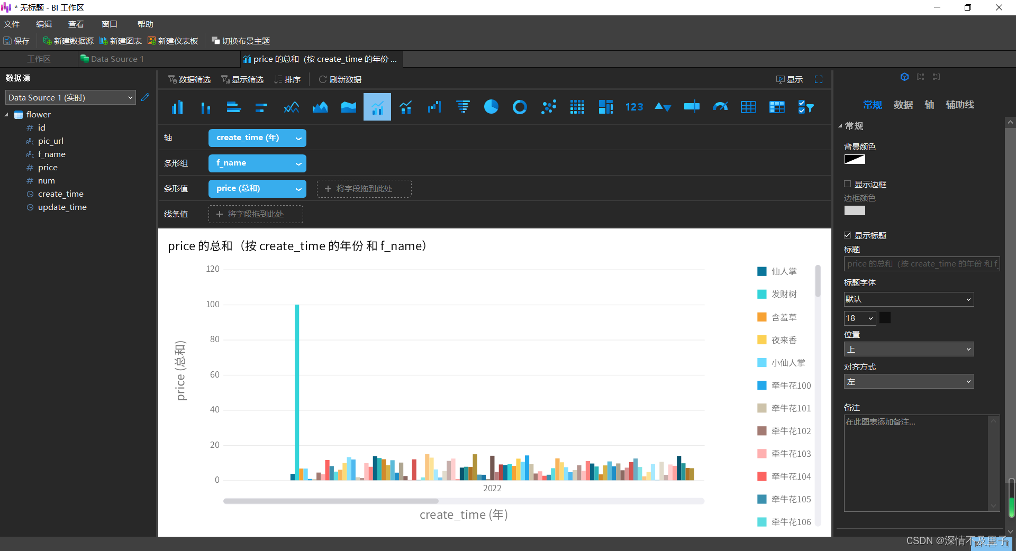Select the stacked area chart icon
Screen dimensions: 1016x551
coord(349,107)
